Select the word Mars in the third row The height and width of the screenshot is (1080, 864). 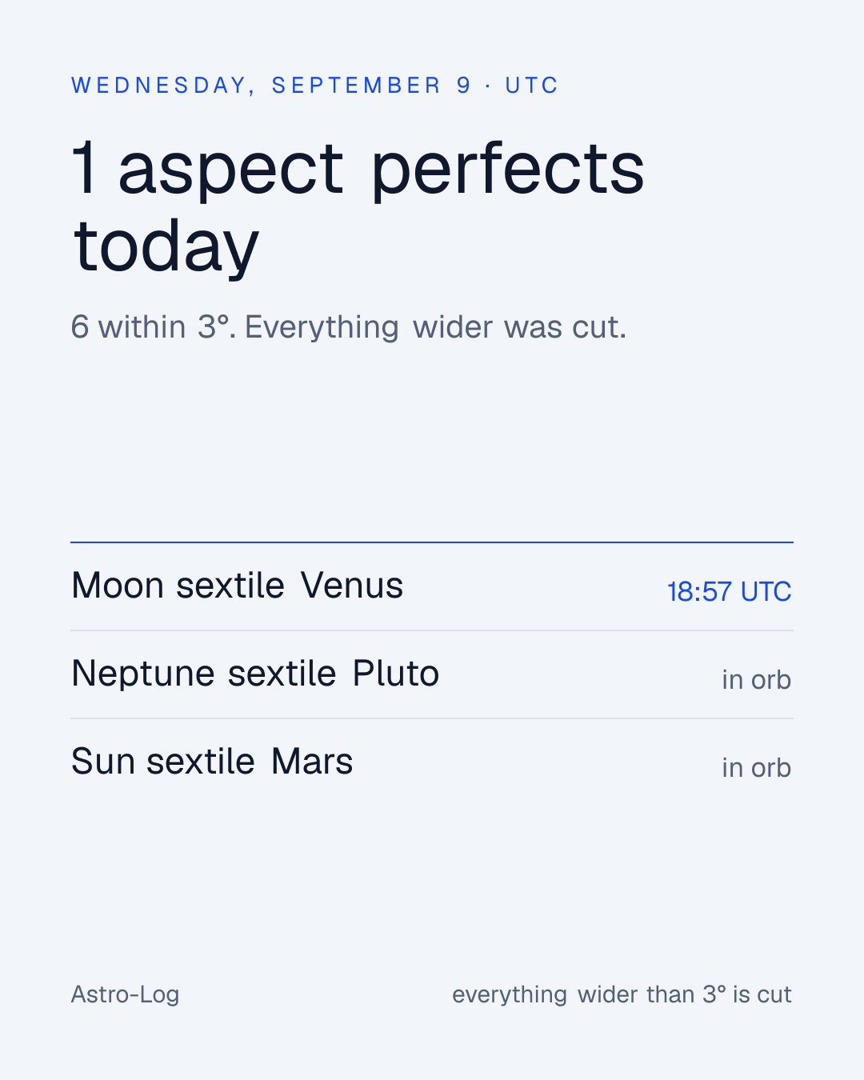(312, 762)
